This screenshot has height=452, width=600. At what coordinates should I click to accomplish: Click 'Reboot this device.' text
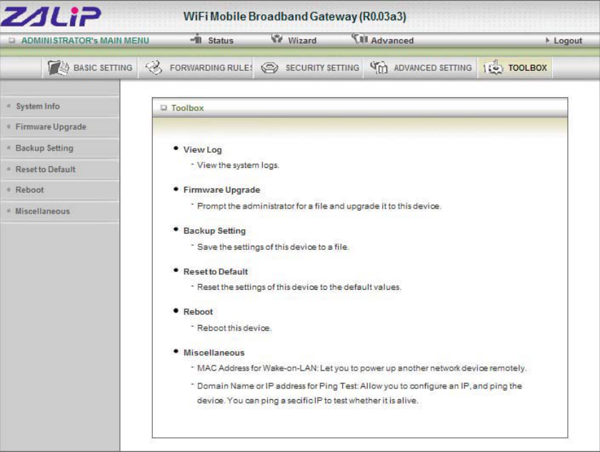(x=234, y=328)
